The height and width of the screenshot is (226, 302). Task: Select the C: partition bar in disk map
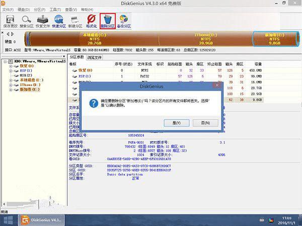(95, 39)
